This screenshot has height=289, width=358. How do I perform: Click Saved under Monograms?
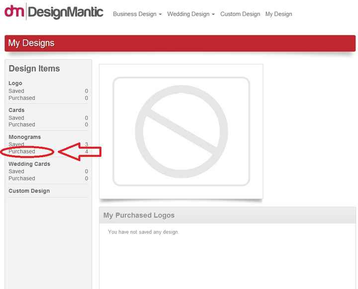[16, 144]
